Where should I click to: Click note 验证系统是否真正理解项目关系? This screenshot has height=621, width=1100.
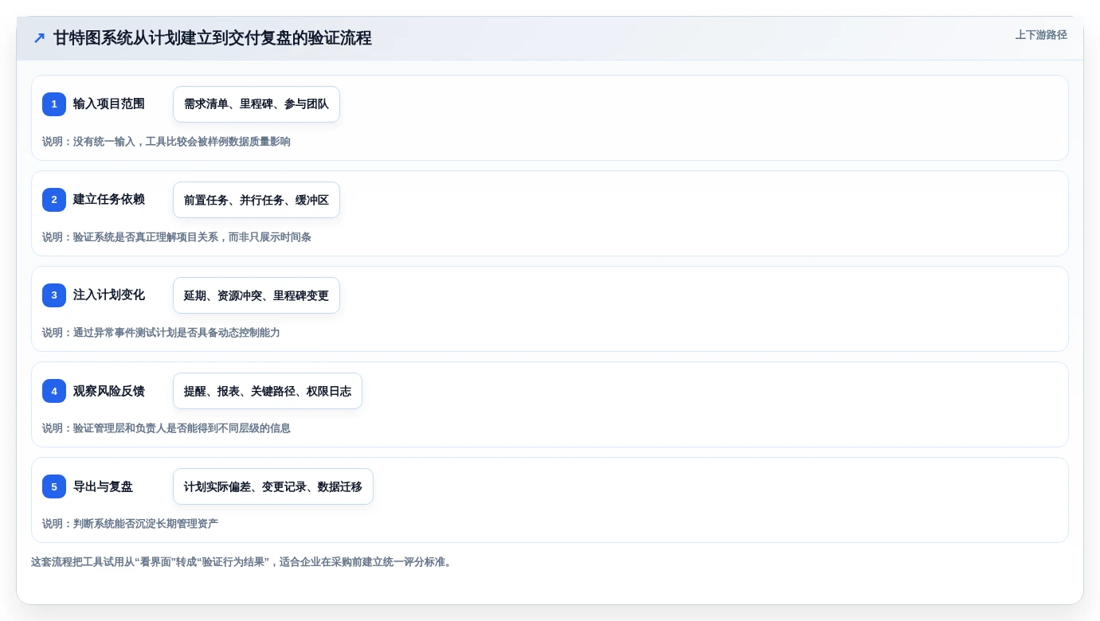(x=177, y=237)
